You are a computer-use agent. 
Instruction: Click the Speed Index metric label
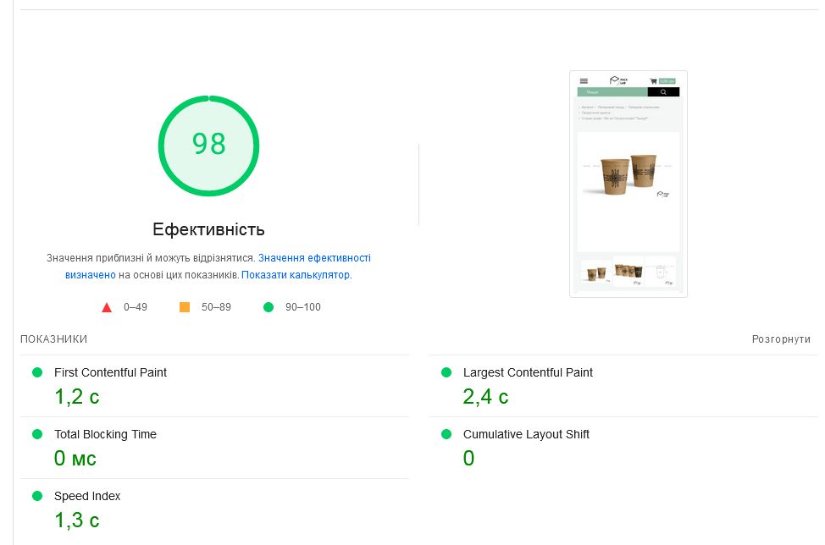pyautogui.click(x=87, y=496)
